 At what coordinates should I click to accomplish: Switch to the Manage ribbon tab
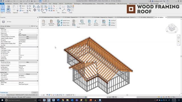coord(55,4)
